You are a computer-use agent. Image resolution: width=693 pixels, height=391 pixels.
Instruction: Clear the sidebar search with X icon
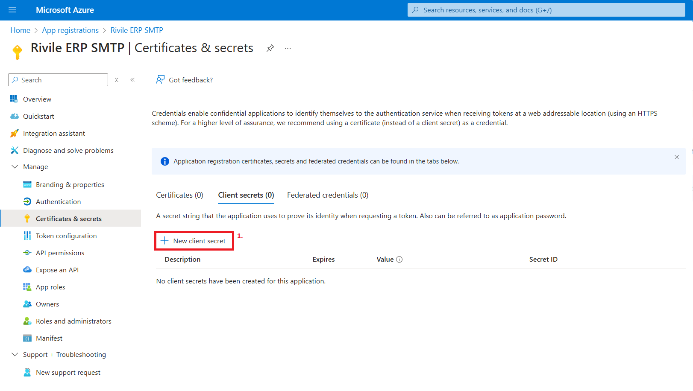pos(117,80)
